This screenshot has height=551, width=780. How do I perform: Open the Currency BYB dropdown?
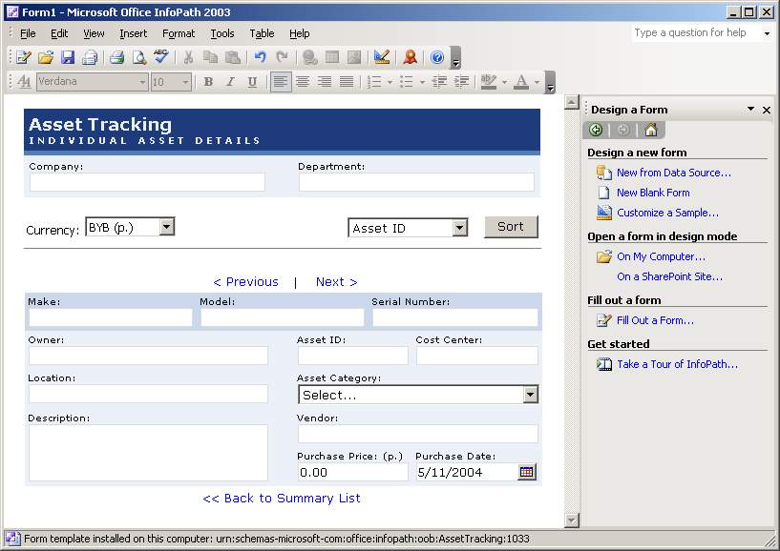(167, 227)
